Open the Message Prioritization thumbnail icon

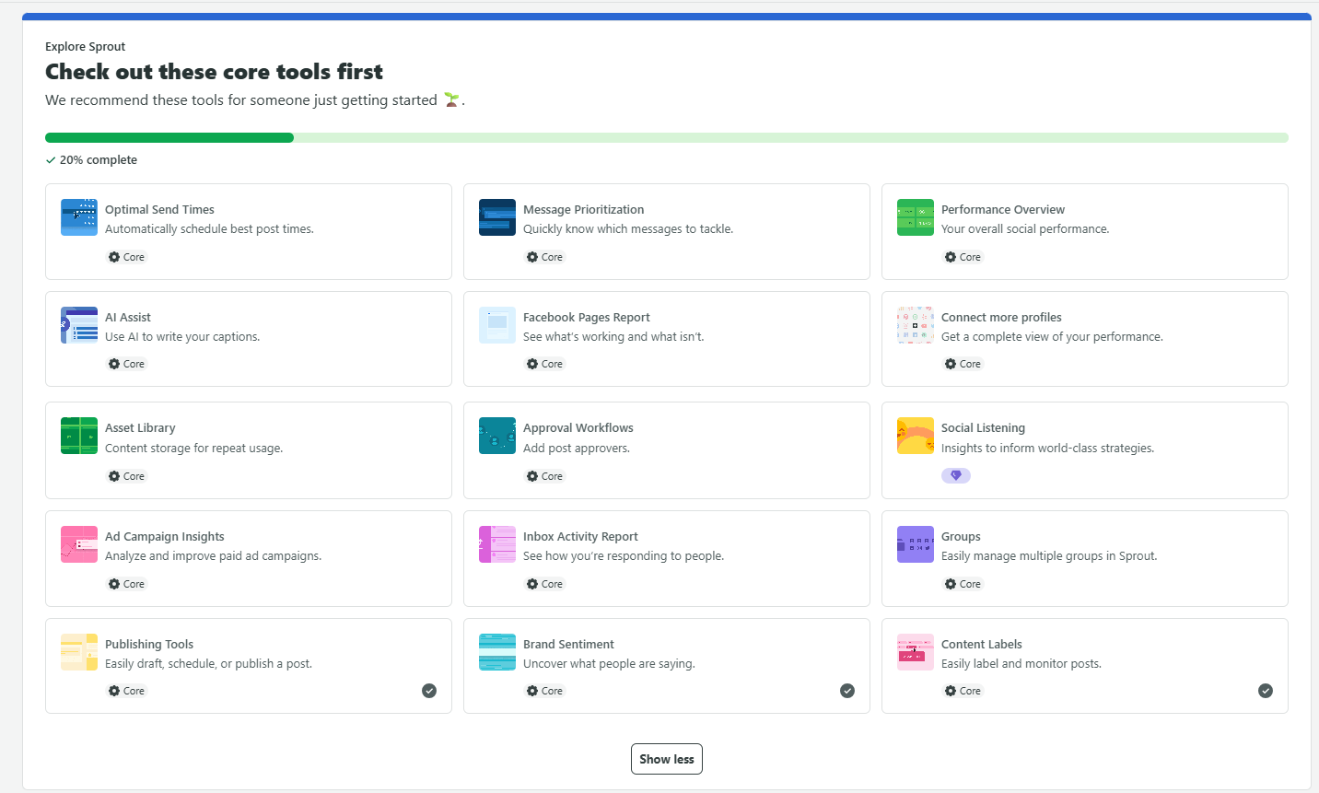tap(497, 217)
